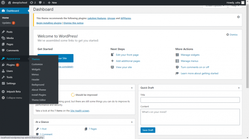Open the Help dropdown tab
249x139 pixels.
[x=235, y=6]
